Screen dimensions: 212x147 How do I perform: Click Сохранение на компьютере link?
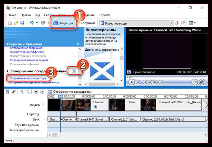tap(28, 78)
